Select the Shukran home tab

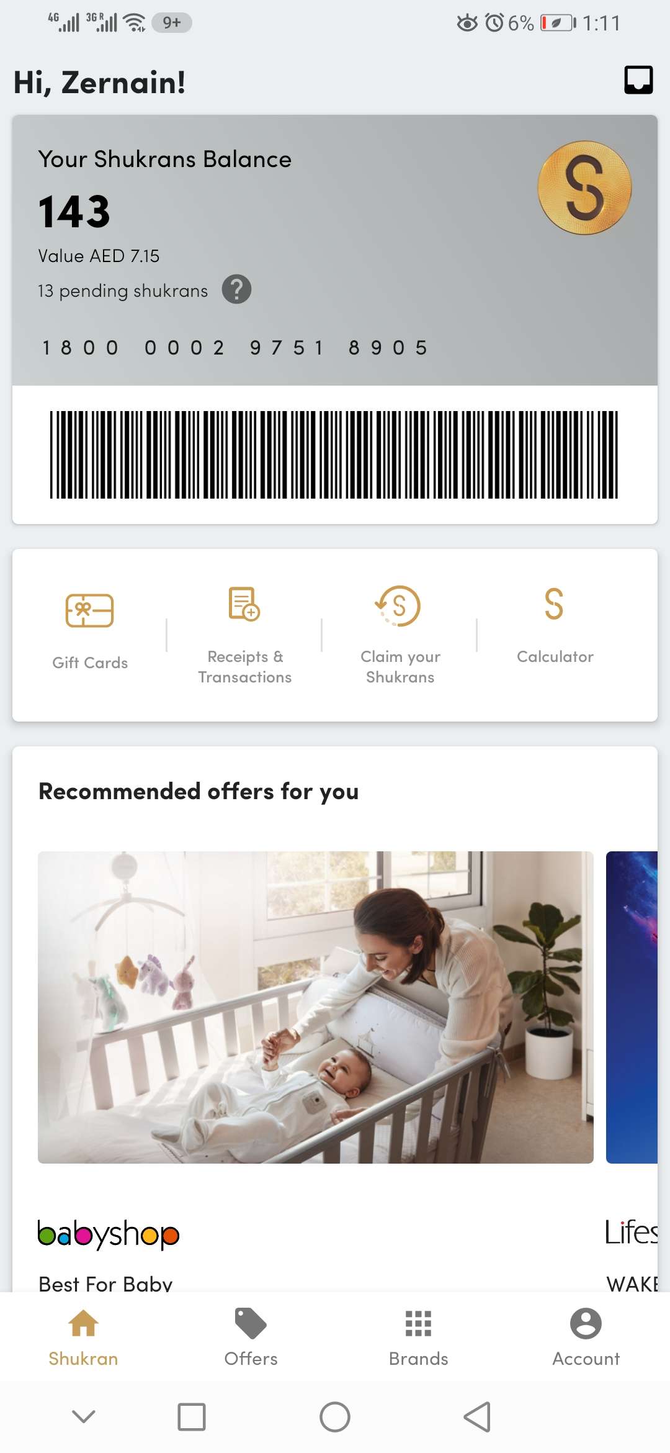[83, 1337]
